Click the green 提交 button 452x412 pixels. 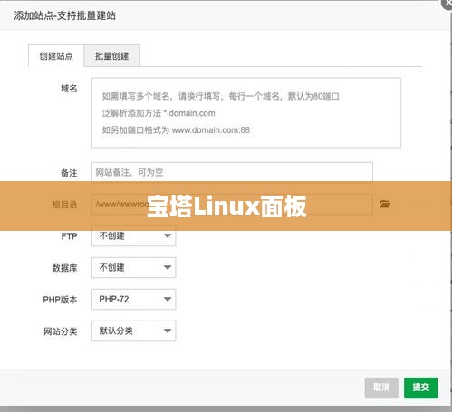[x=421, y=388]
